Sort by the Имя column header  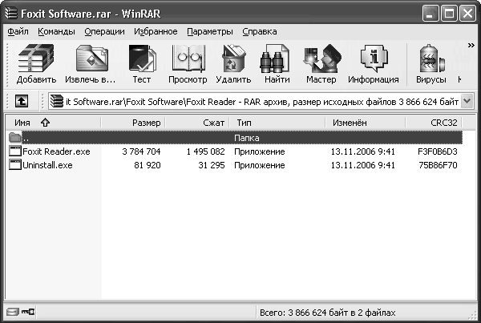[53, 123]
